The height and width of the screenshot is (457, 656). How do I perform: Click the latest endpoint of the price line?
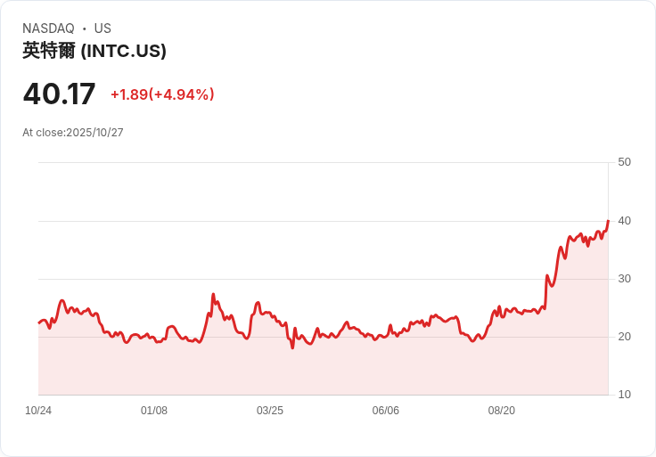[608, 221]
